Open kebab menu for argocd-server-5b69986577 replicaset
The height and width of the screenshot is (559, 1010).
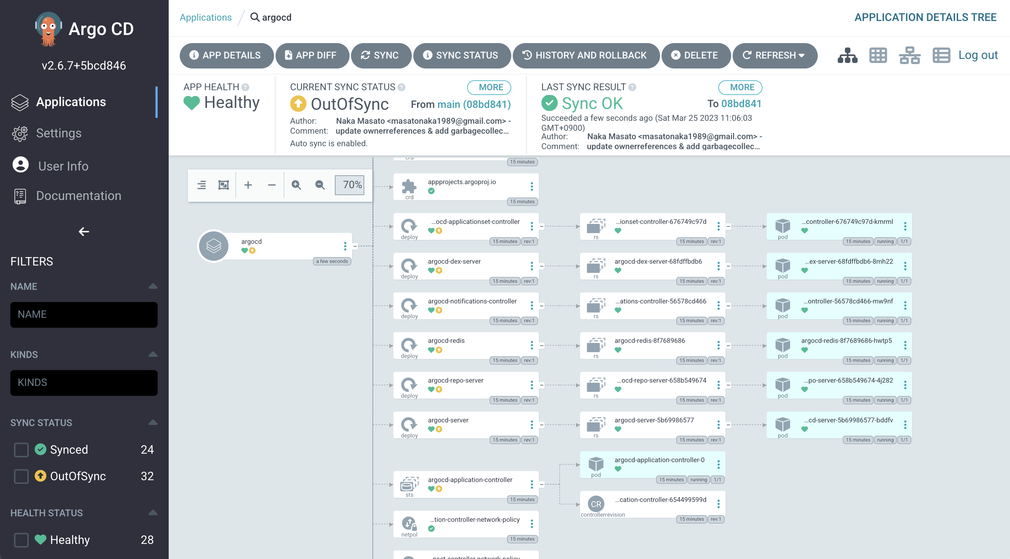pos(718,425)
